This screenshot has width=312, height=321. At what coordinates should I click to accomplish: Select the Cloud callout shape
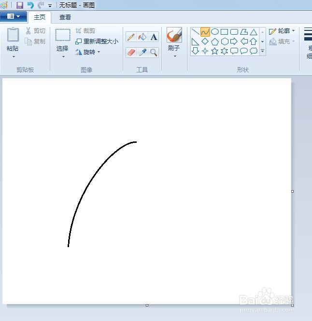[x=254, y=51]
